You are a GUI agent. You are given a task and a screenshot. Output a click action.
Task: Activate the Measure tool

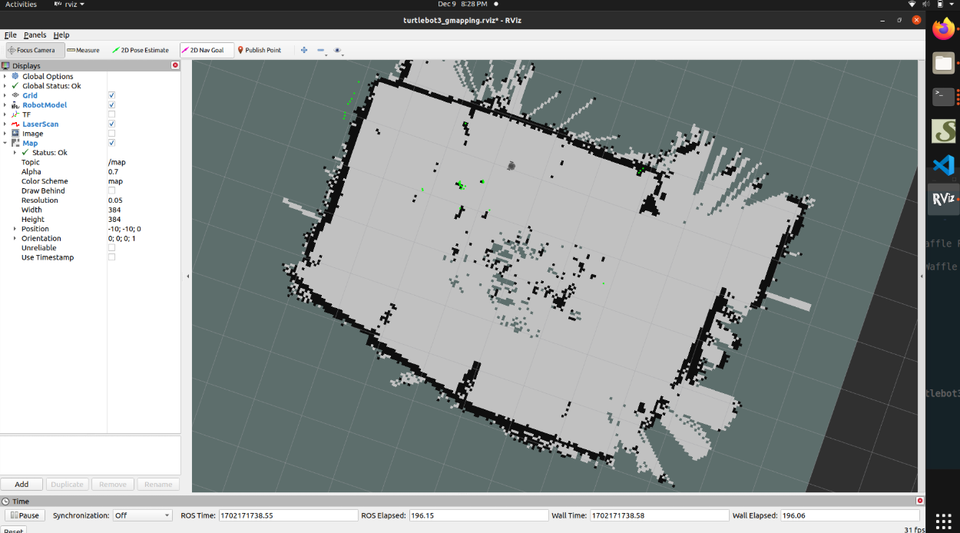pyautogui.click(x=83, y=50)
